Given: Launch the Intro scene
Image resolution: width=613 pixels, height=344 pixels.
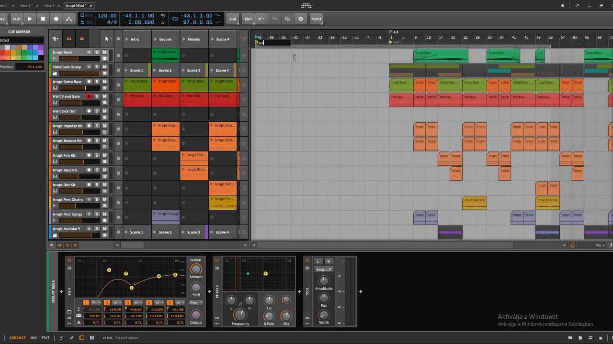Looking at the screenshot, I should [x=127, y=39].
